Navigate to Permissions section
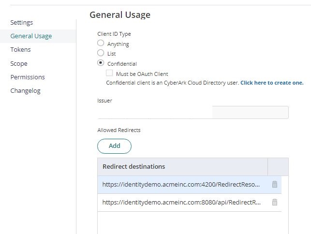311x234 pixels. tap(28, 77)
